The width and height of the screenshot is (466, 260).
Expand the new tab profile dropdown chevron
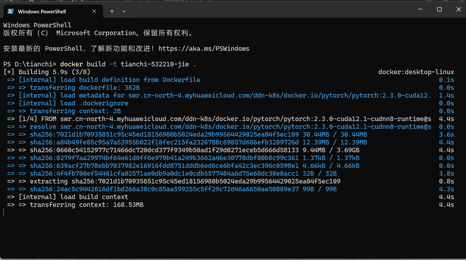[124, 11]
